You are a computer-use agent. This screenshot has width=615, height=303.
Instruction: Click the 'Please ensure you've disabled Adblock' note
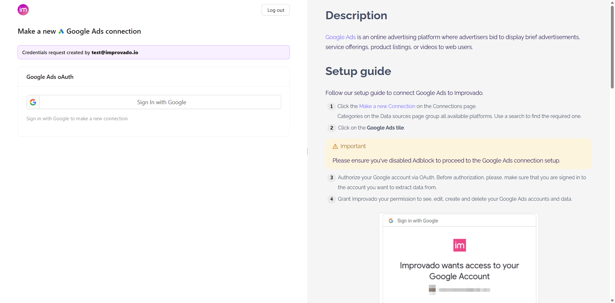tap(446, 161)
